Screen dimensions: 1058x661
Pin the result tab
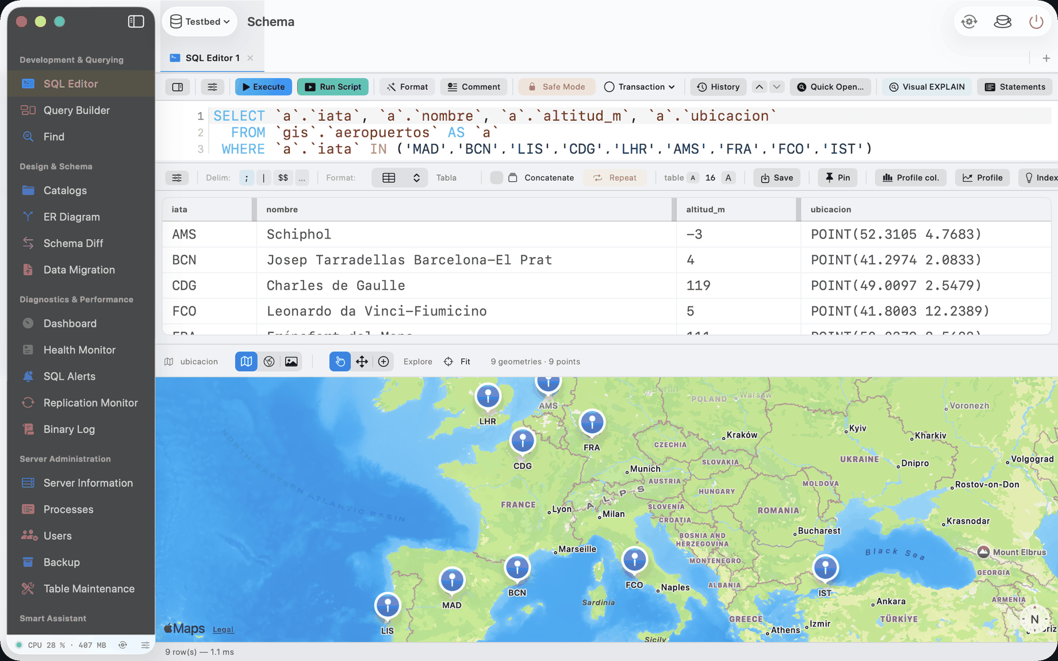(838, 178)
